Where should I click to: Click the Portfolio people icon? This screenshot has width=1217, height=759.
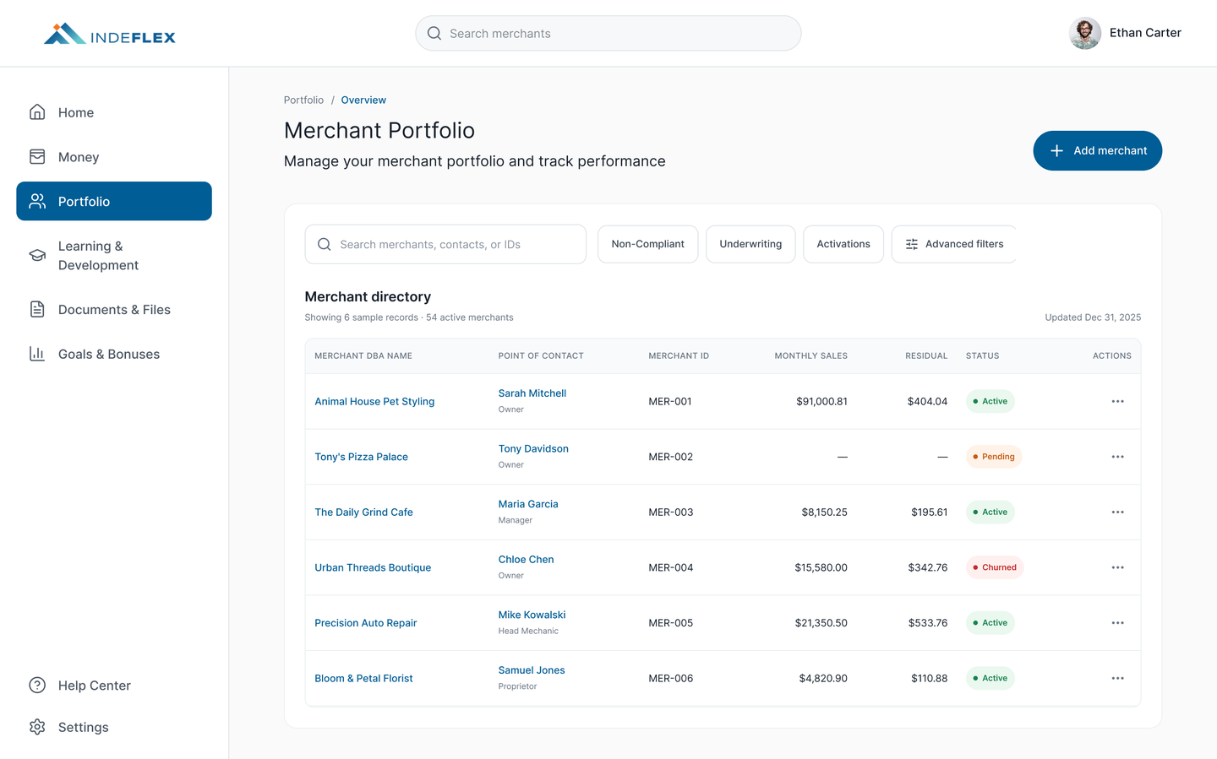click(37, 201)
